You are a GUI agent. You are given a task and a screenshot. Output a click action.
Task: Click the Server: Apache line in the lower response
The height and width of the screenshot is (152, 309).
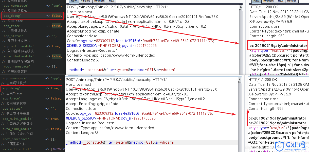pyautogui.click(x=279, y=89)
